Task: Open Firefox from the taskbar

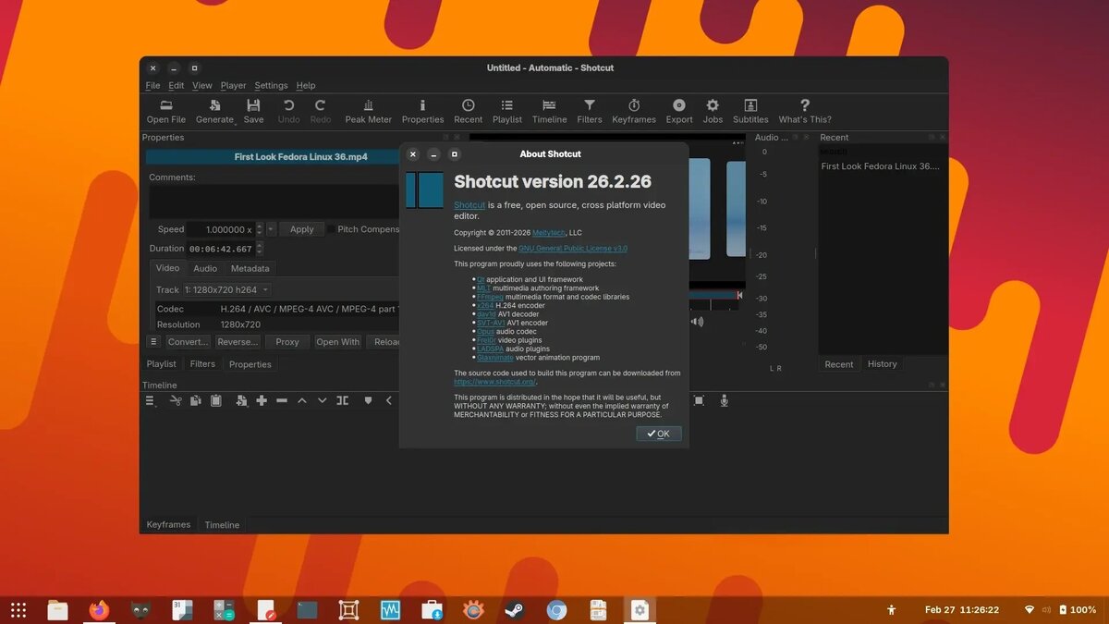Action: pos(99,610)
